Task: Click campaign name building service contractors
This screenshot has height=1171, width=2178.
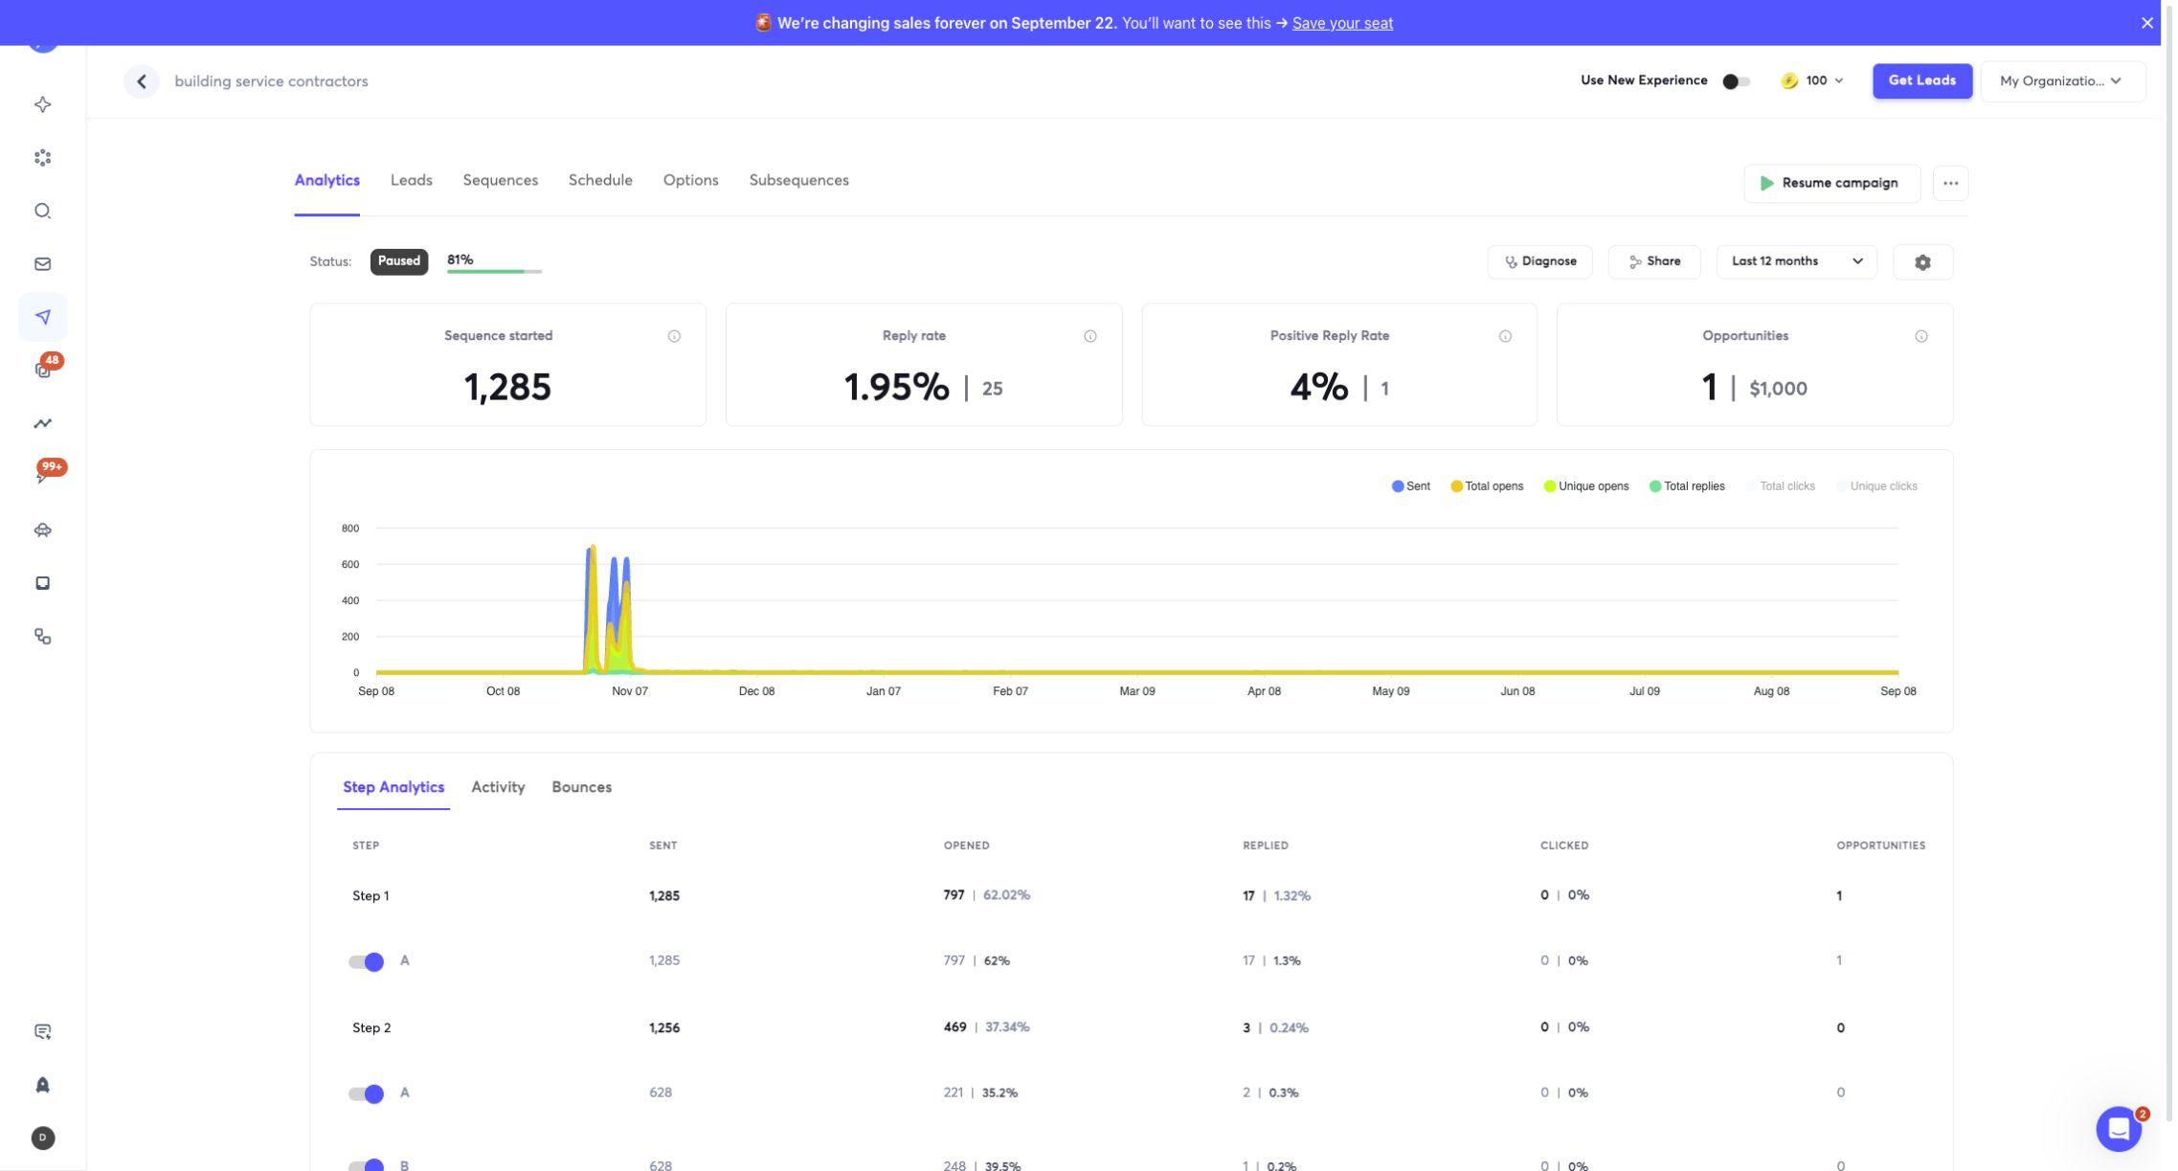Action: point(271,81)
